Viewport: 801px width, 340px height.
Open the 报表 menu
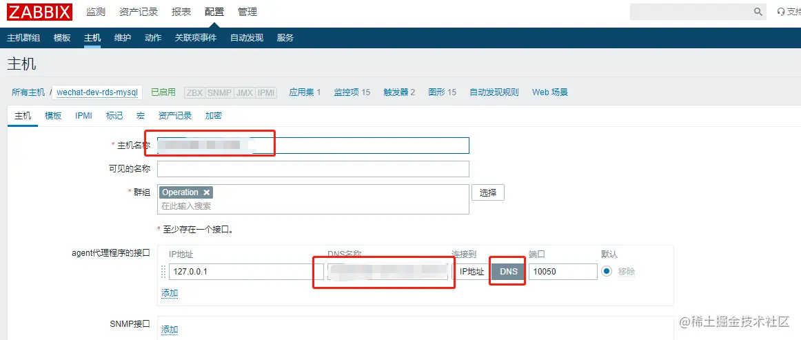[x=181, y=12]
